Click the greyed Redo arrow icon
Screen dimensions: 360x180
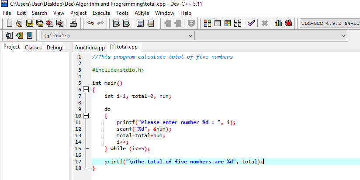coord(100,23)
